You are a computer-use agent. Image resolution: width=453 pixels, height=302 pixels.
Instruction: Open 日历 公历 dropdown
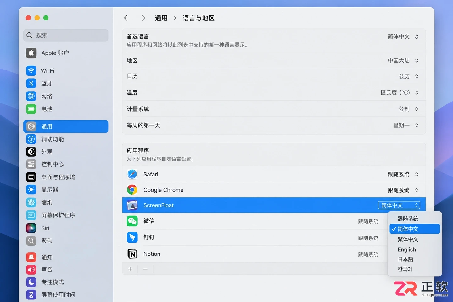408,76
